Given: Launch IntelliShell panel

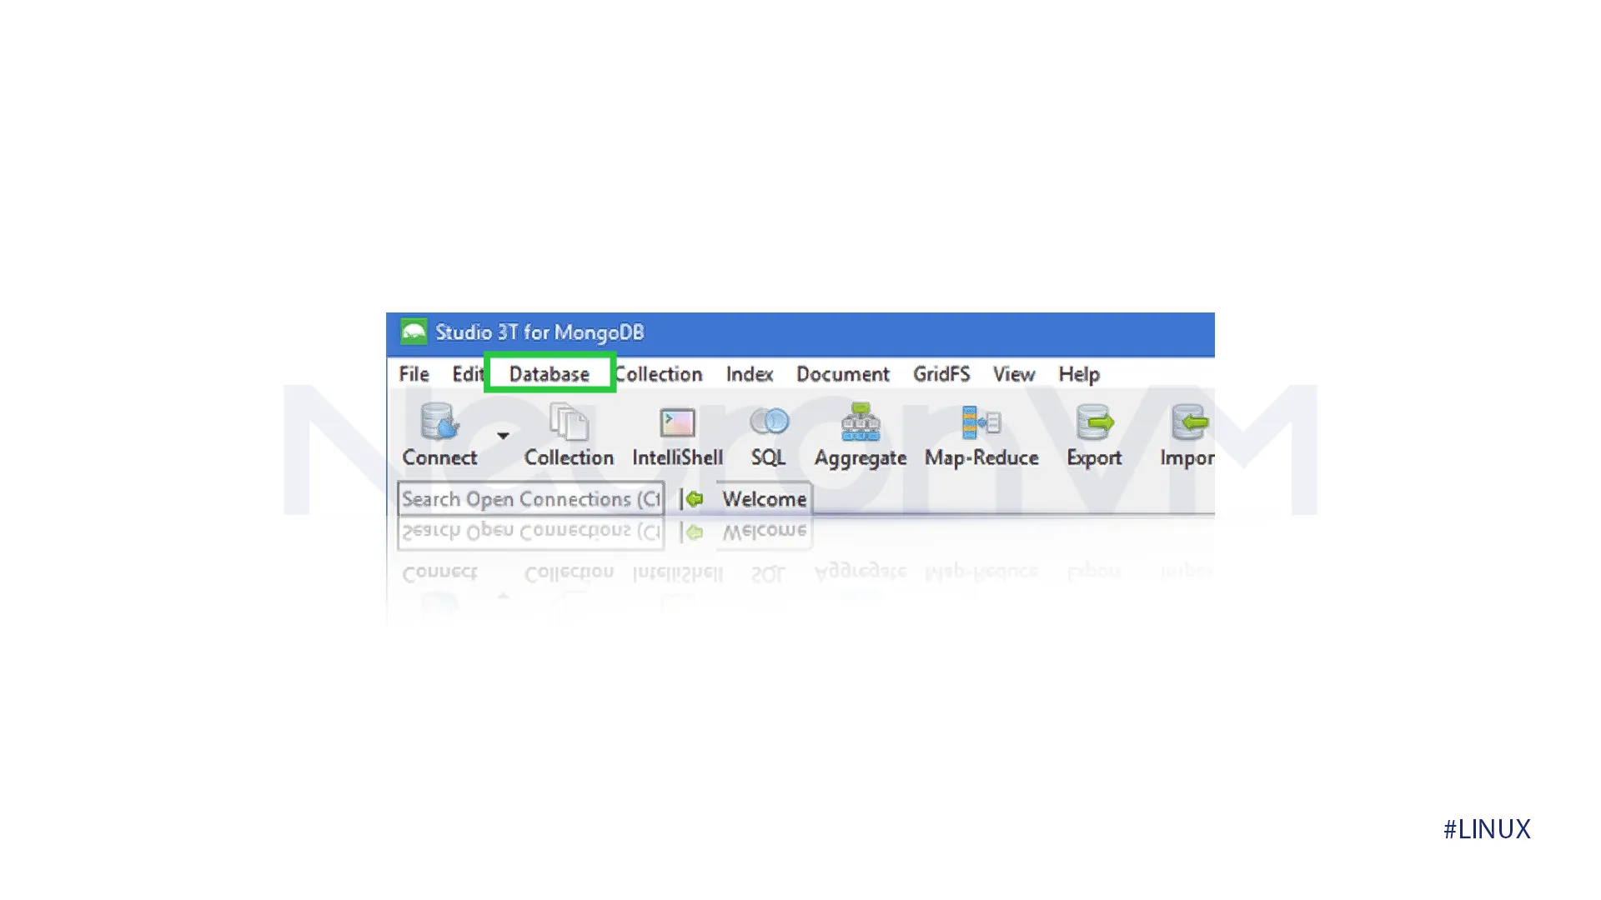Looking at the screenshot, I should 675,434.
